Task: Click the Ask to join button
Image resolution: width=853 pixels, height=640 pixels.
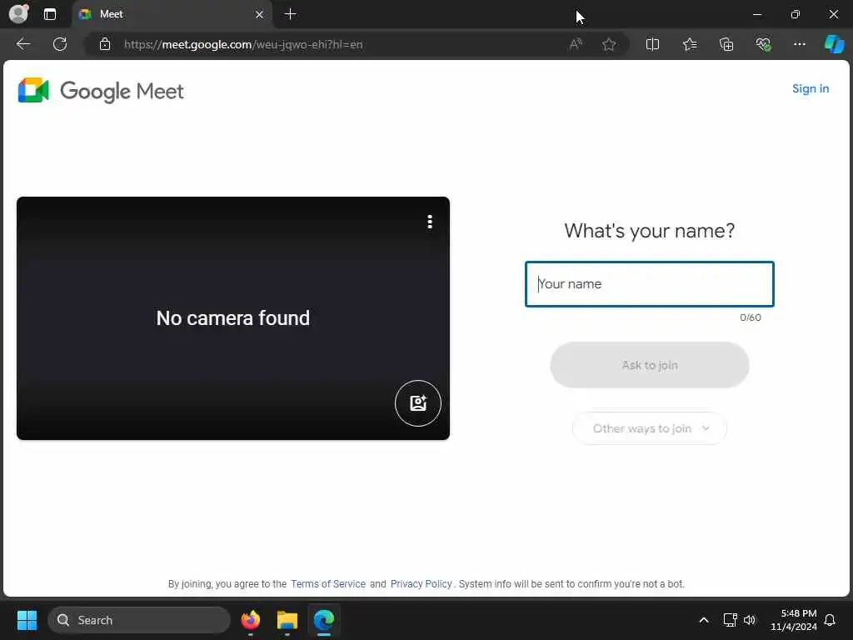Action: click(x=650, y=365)
